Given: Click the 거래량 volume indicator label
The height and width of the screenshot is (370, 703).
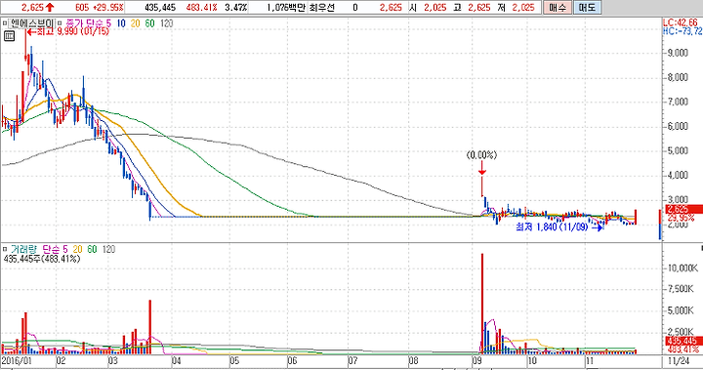Looking at the screenshot, I should click(23, 249).
